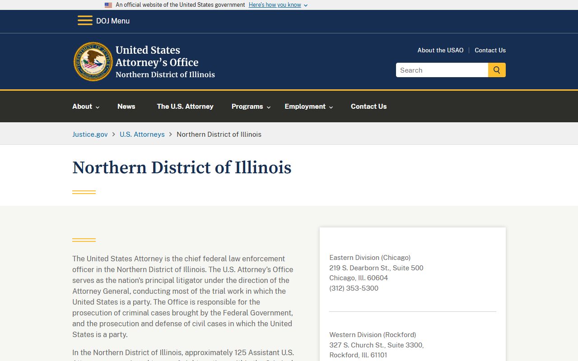Go to U.S. Attorneys breadcrumb link
Screen dimensions: 578x361
(x=142, y=134)
